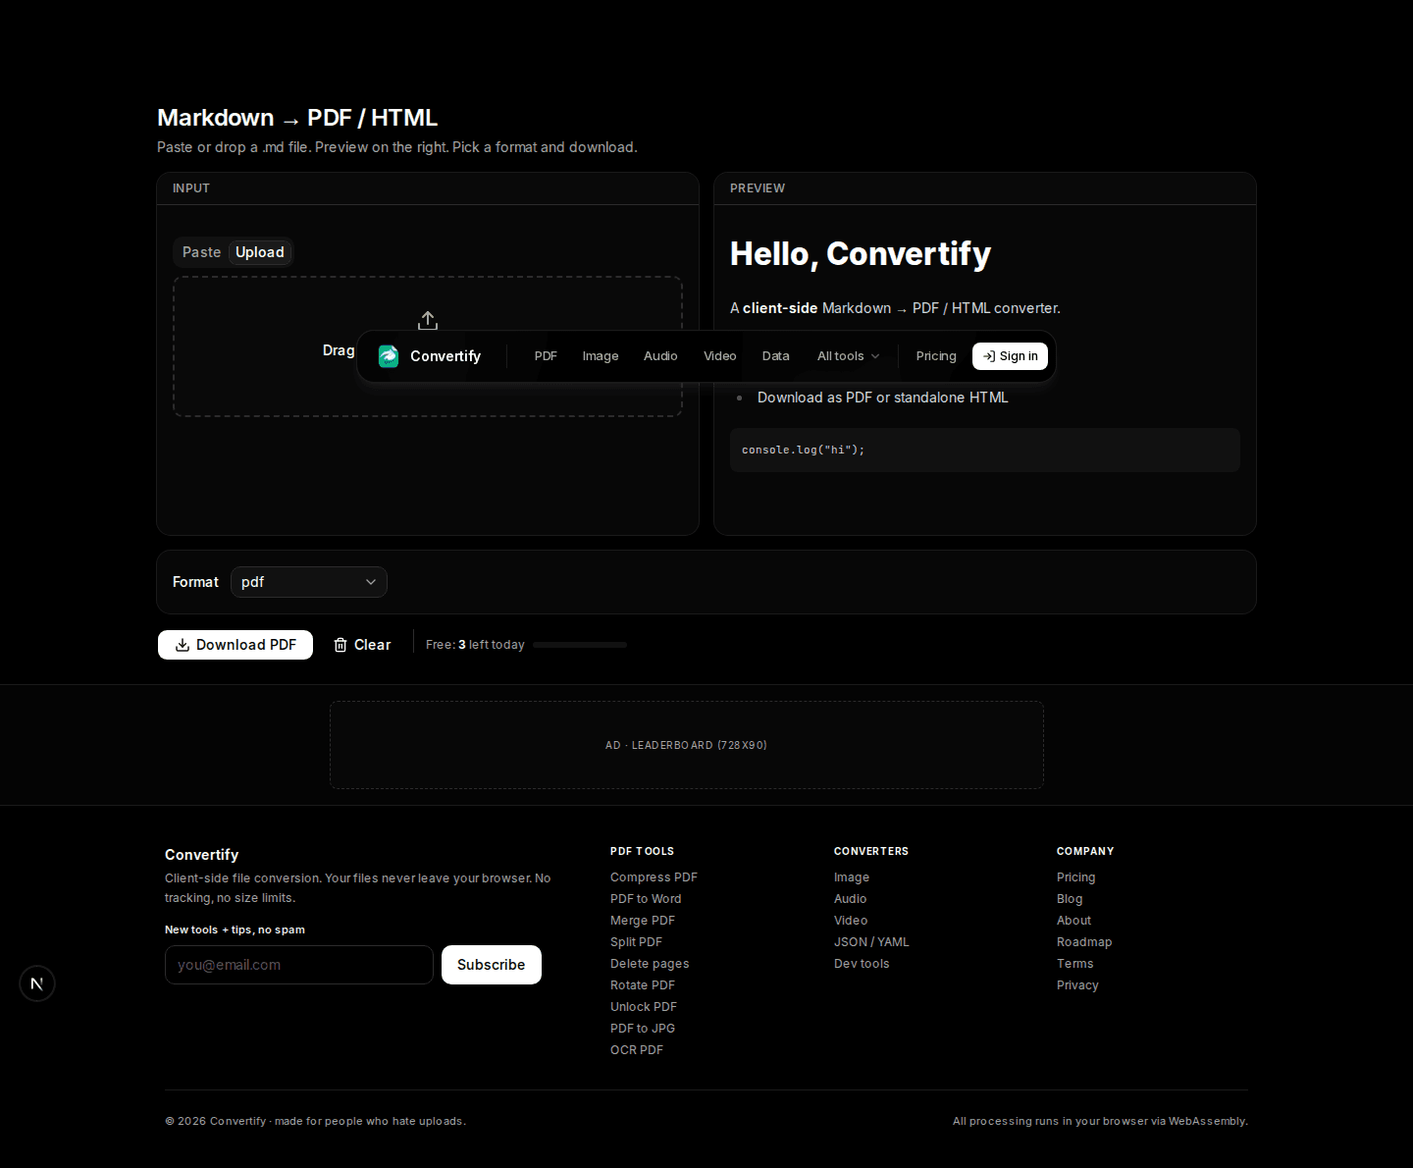Click the Clear button
This screenshot has width=1413, height=1168.
[x=362, y=645]
